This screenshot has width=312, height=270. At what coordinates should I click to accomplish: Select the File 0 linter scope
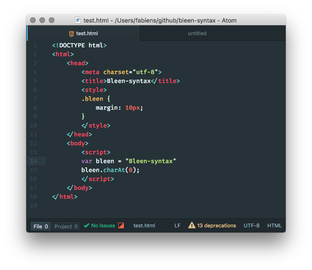pos(41,226)
